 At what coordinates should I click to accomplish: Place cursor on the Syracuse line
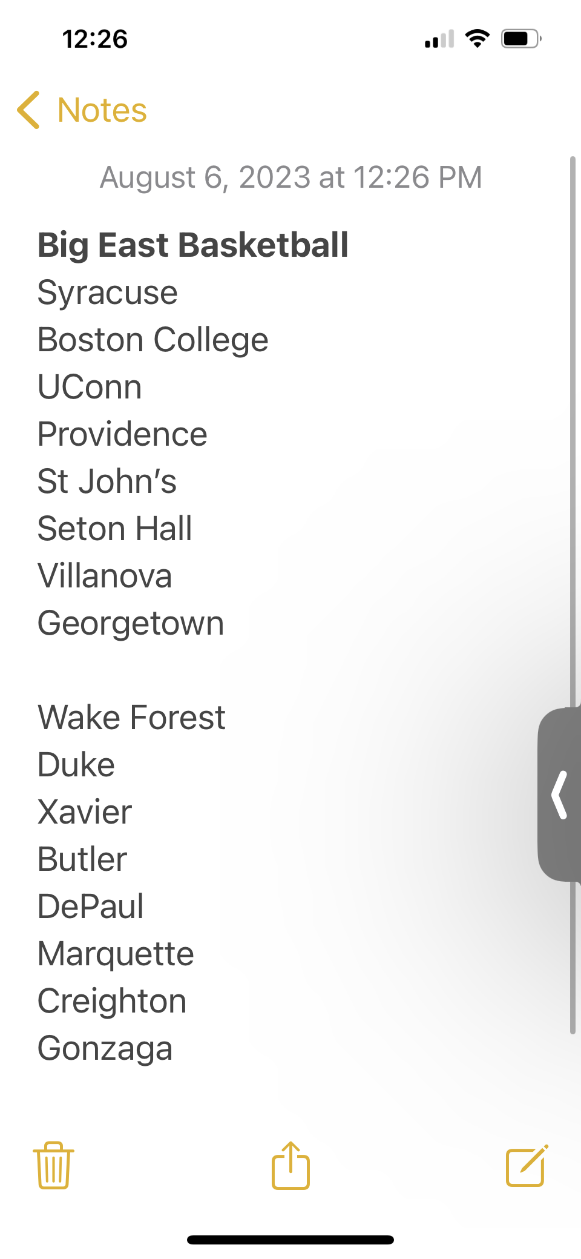tap(108, 293)
